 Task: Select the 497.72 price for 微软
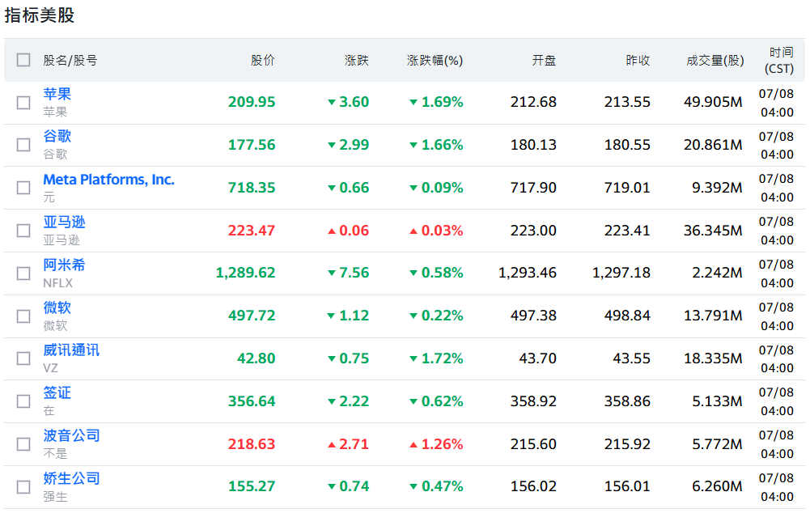(252, 316)
